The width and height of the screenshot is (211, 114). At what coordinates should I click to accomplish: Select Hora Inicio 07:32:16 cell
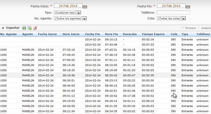pyautogui.click(x=69, y=50)
